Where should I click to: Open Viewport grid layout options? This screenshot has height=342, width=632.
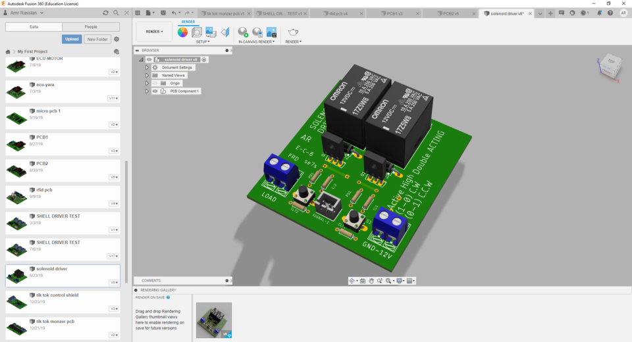tap(410, 281)
